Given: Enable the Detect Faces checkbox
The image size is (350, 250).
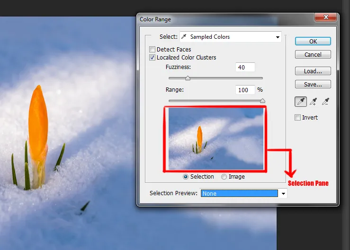Looking at the screenshot, I should click(152, 49).
